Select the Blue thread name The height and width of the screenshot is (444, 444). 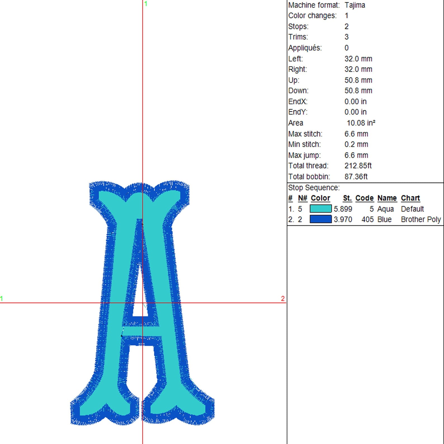(384, 219)
